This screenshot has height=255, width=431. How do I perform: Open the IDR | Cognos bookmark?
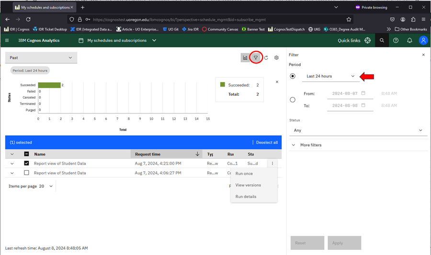16,29
